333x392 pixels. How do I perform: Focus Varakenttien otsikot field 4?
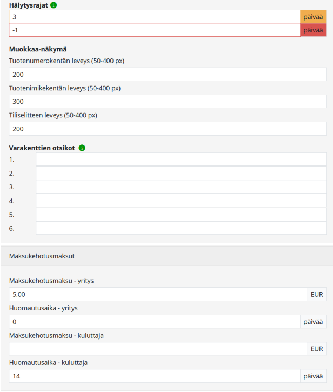181,201
